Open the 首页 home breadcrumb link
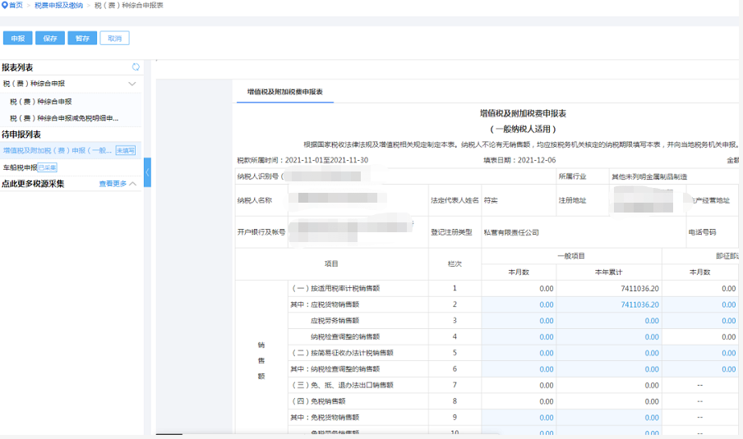The width and height of the screenshot is (743, 439). 16,5
